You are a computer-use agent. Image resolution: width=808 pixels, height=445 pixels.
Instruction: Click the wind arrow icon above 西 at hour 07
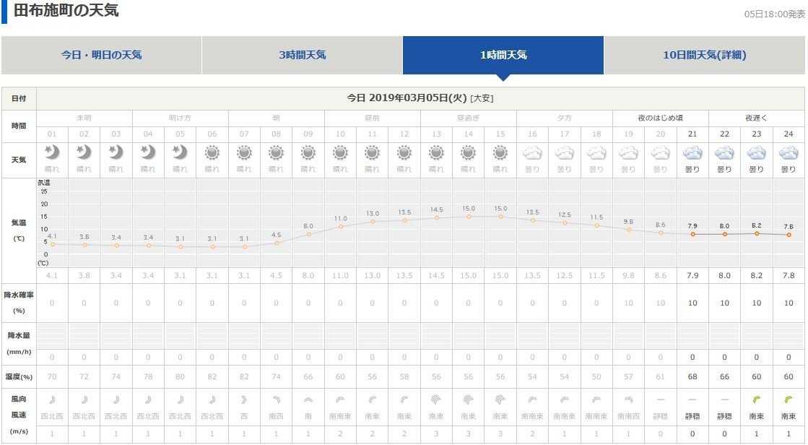point(244,399)
